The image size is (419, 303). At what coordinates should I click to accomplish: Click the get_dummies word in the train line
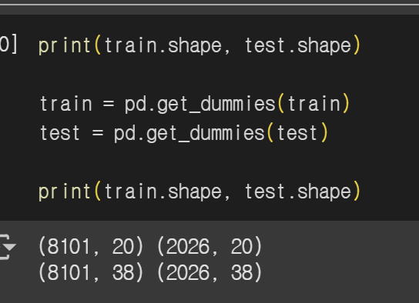(x=216, y=104)
